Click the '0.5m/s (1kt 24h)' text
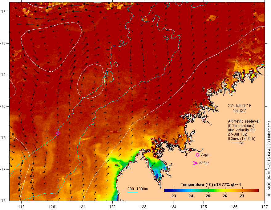 241,139
